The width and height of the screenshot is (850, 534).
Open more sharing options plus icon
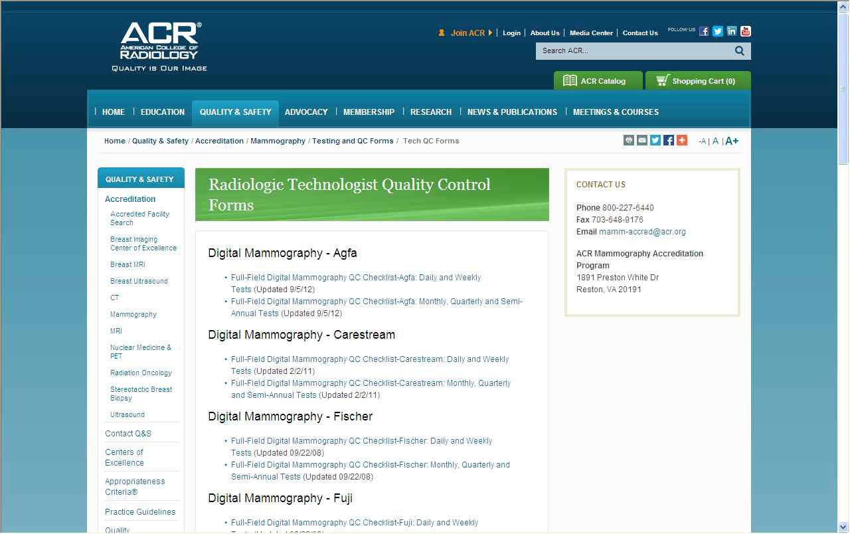click(682, 140)
